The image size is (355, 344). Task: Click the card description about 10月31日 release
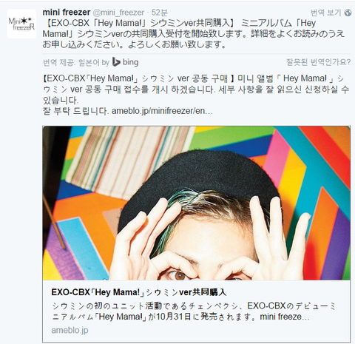[x=194, y=311]
